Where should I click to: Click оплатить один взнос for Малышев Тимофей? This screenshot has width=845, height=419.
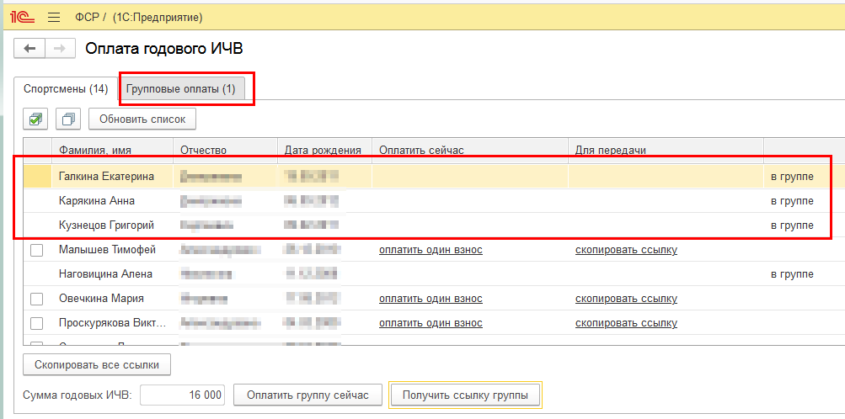click(x=431, y=250)
